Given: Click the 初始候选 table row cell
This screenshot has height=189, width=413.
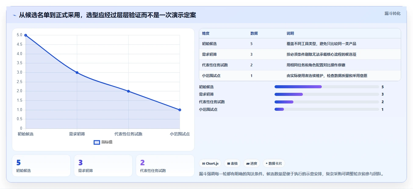Looking at the screenshot, I should (x=209, y=44).
